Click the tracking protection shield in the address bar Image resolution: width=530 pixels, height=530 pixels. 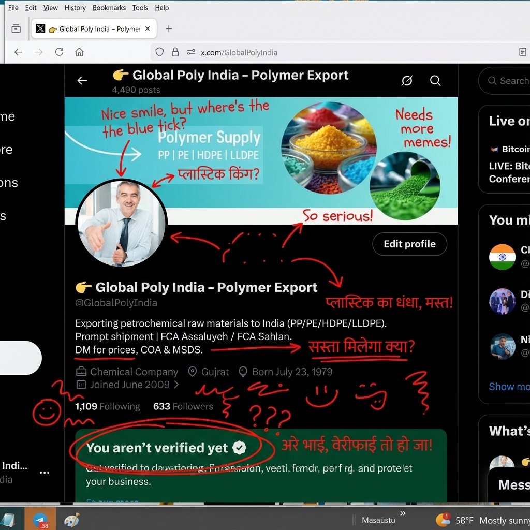click(159, 52)
